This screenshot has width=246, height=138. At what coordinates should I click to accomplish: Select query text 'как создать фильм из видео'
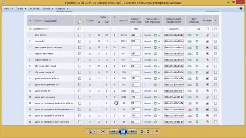(48, 48)
